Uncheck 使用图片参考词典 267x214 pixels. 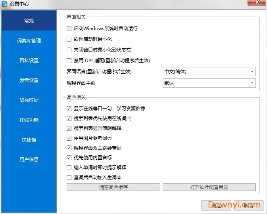(69, 138)
